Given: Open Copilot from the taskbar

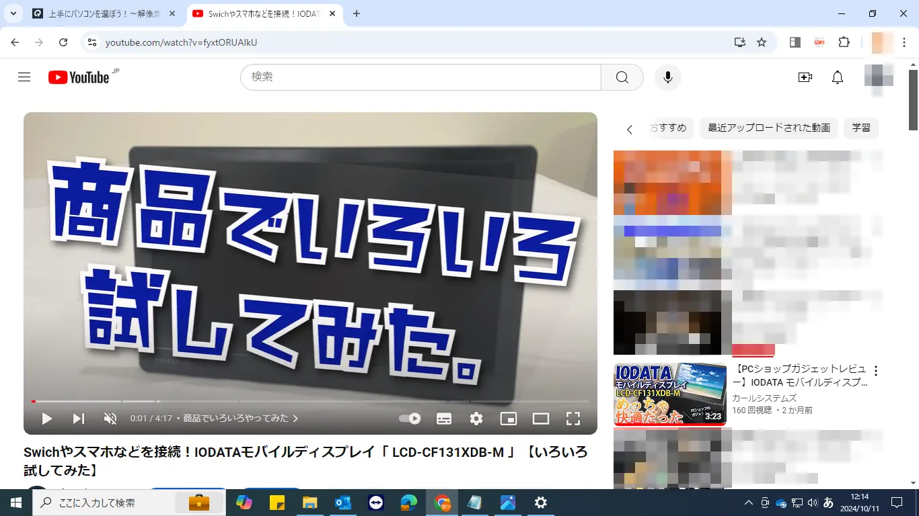Looking at the screenshot, I should tap(244, 503).
